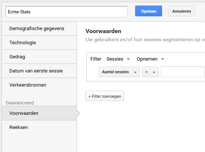This screenshot has height=152, width=205.
Task: Select the Technologie sidebar item
Action: (39, 43)
